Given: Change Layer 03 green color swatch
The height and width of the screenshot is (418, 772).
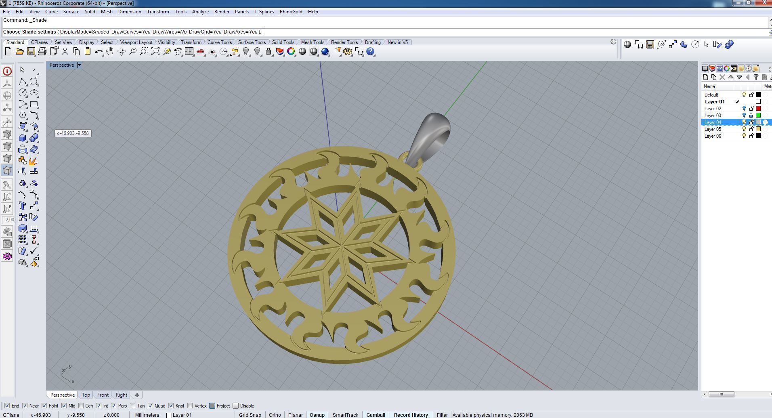Looking at the screenshot, I should tap(758, 116).
